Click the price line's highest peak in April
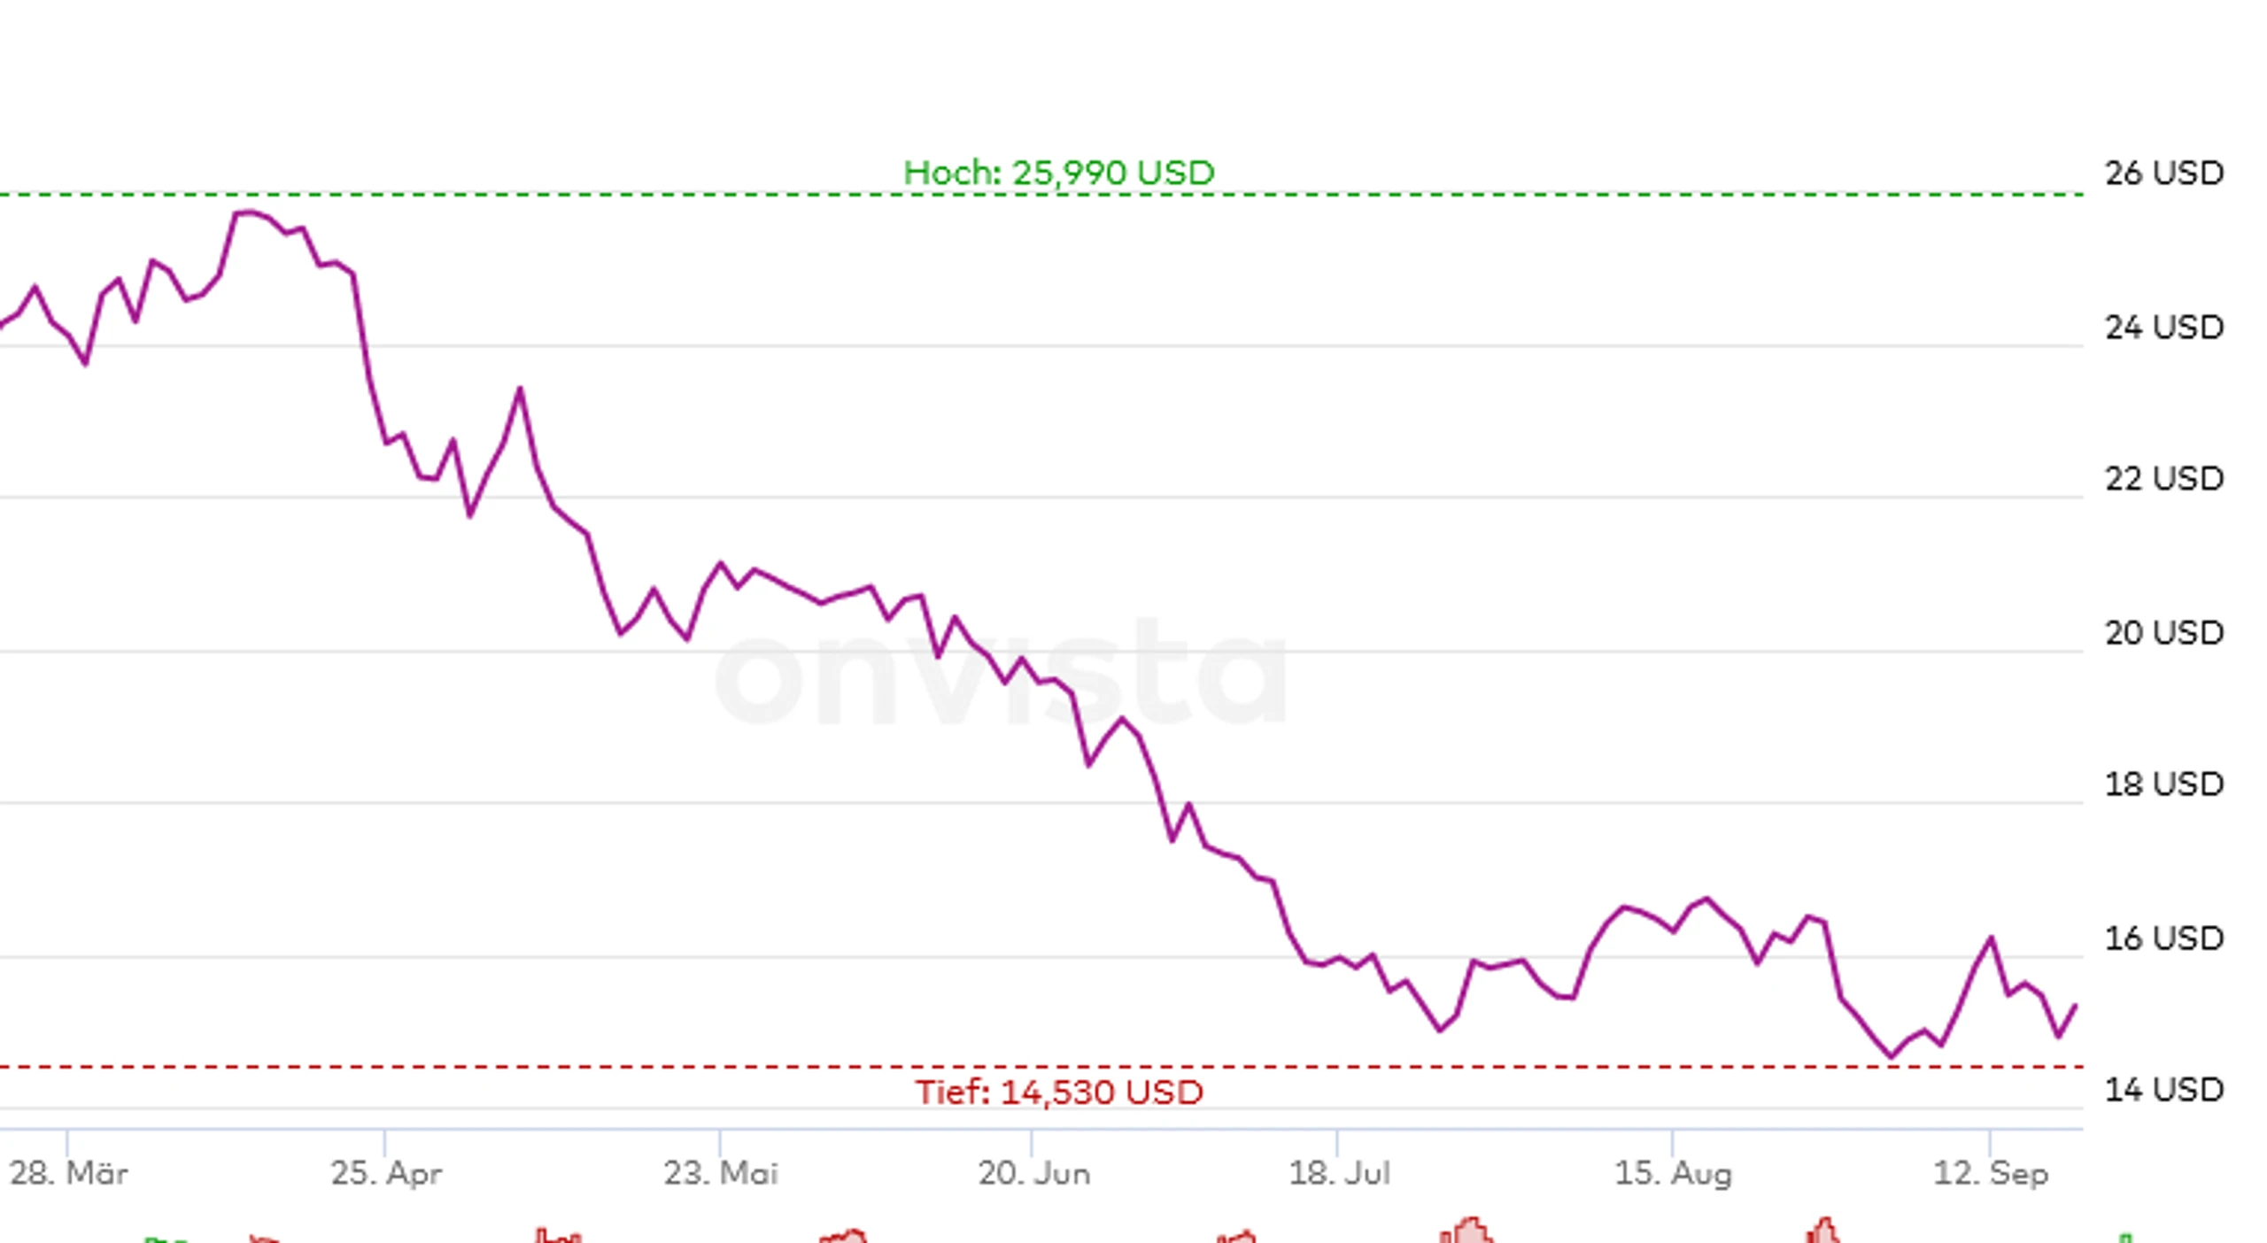Image resolution: width=2267 pixels, height=1243 pixels. [249, 212]
